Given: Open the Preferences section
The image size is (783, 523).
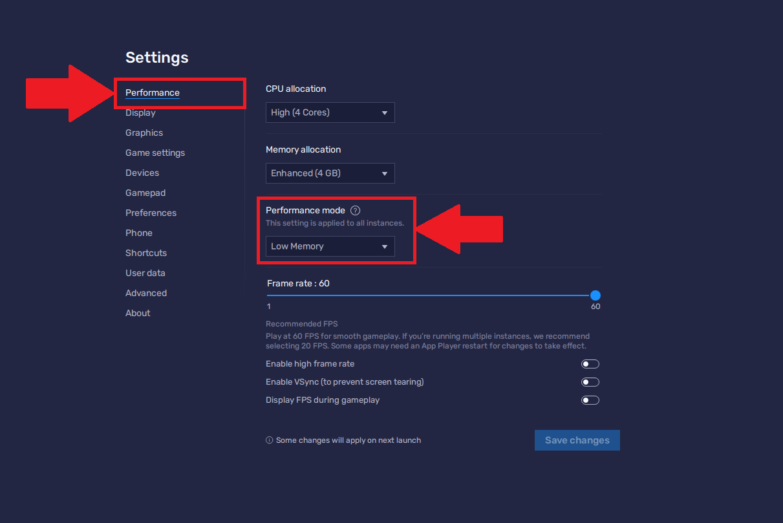Looking at the screenshot, I should coord(151,213).
